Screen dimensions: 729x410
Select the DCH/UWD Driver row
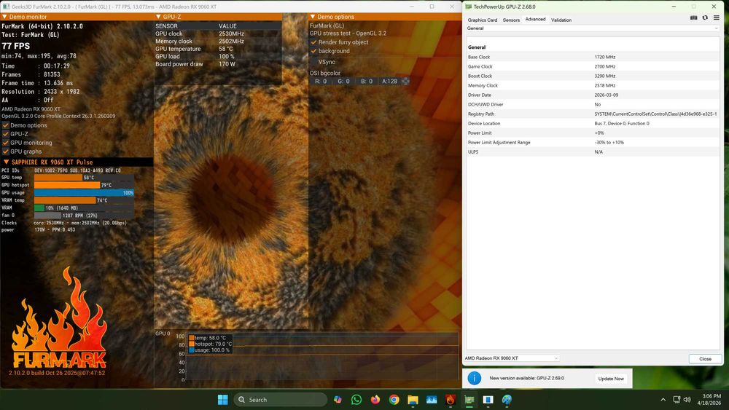(593, 104)
